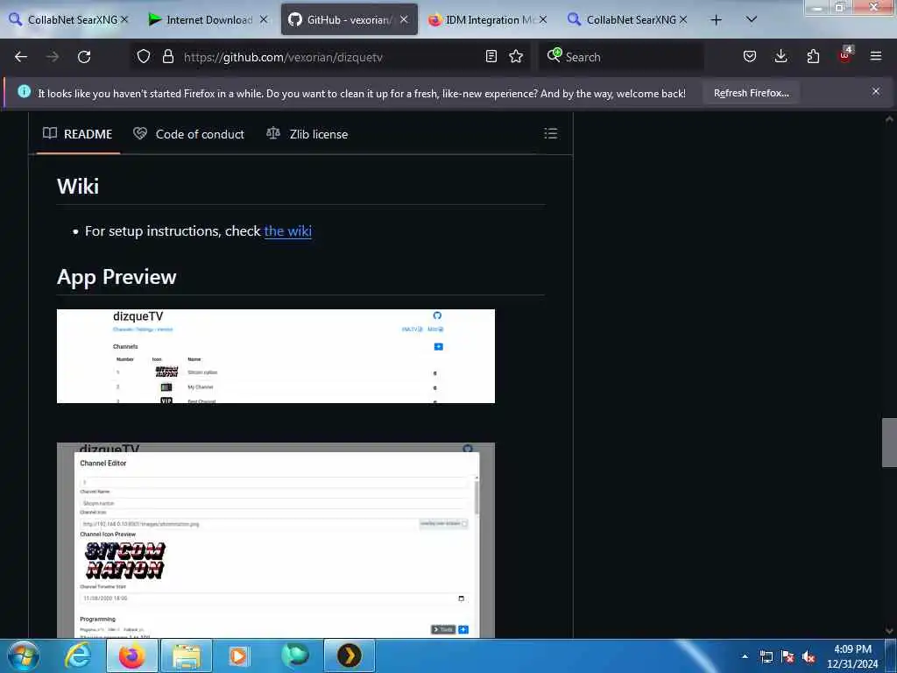Click the Firefox taskbar icon
897x673 pixels.
pos(131,655)
